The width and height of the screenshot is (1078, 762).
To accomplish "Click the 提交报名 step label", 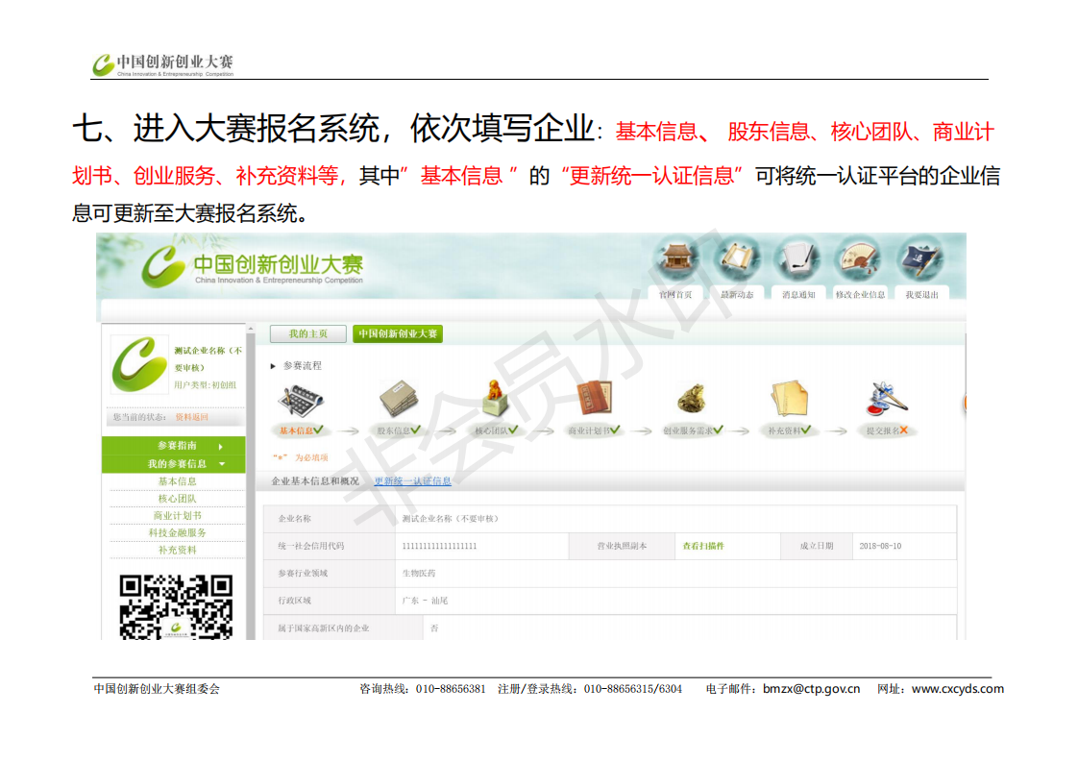I will (x=883, y=430).
